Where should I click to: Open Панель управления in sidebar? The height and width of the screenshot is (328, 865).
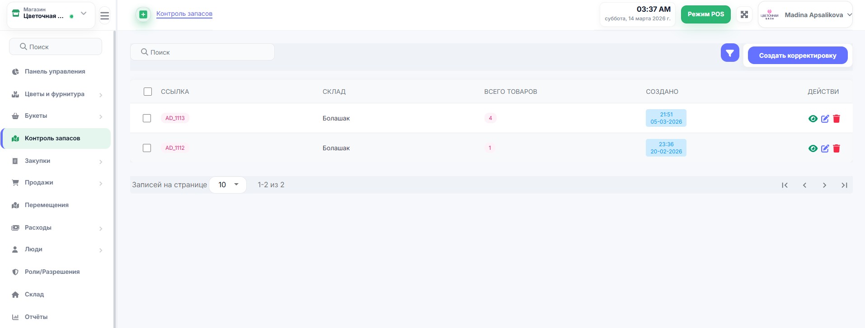click(55, 71)
